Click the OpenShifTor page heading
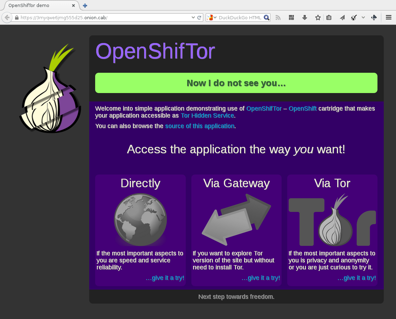Image resolution: width=396 pixels, height=319 pixels. pyautogui.click(x=155, y=51)
